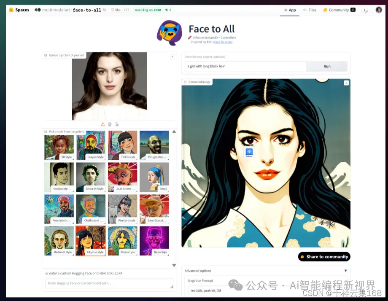This screenshot has width=388, height=301.
Task: Select the Chalkboard style thumbnail
Action: coord(91,209)
